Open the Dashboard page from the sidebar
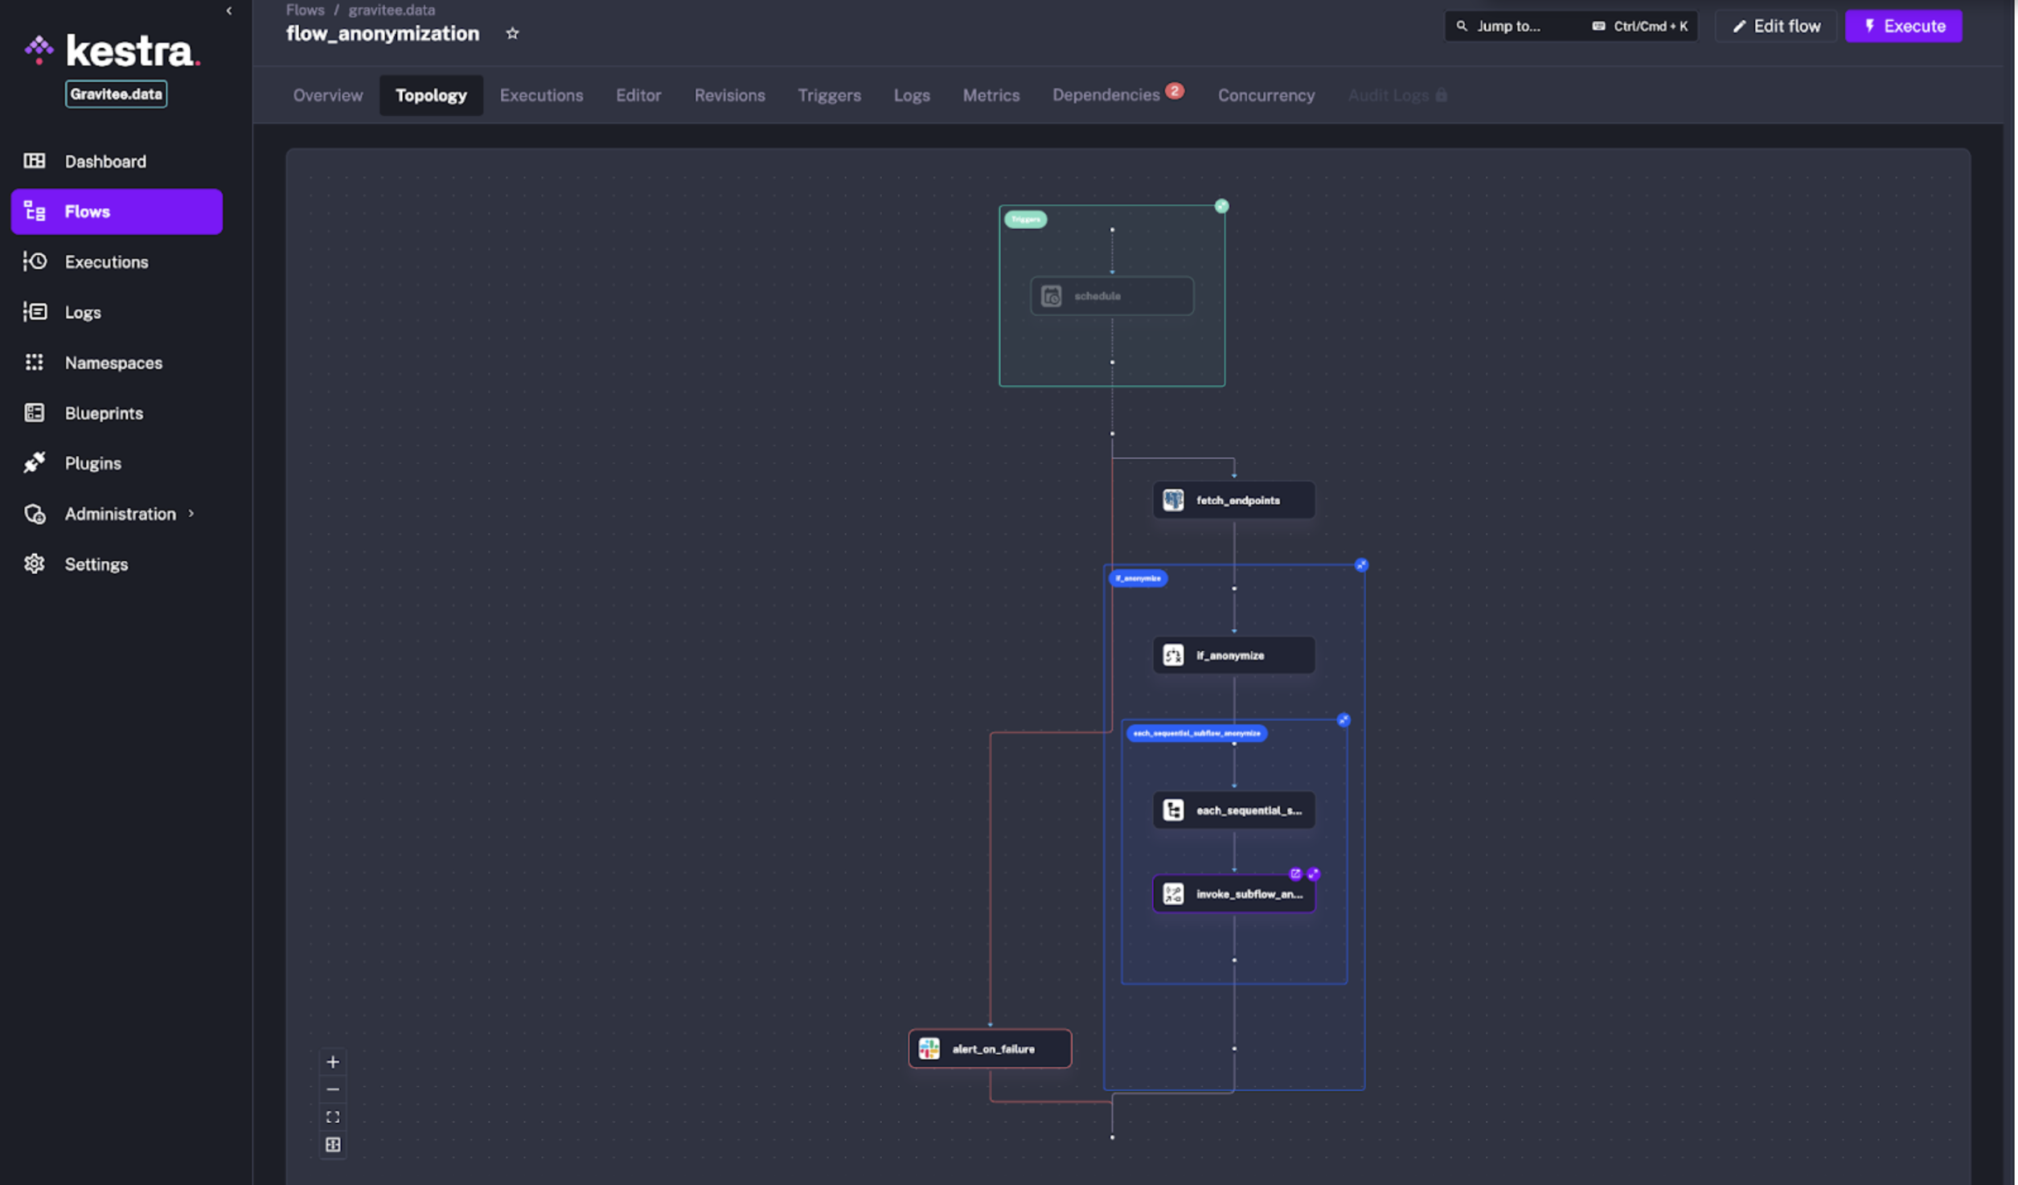Viewport: 2018px width, 1185px height. [x=105, y=161]
